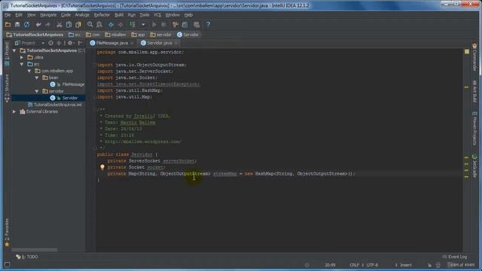Click the mballem breadcrumb in navigation bar
The height and width of the screenshot is (271, 482).
115,35
